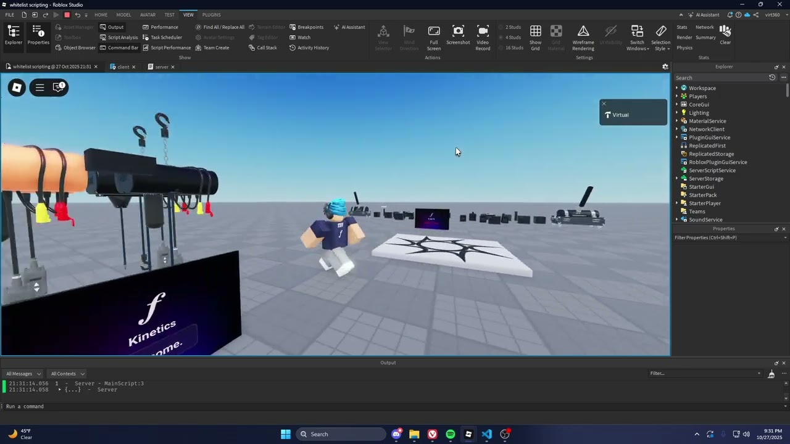This screenshot has height=444, width=790.
Task: Open Find All / Replace All
Action: click(x=220, y=27)
